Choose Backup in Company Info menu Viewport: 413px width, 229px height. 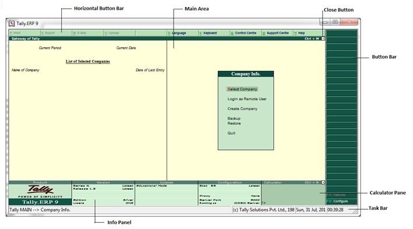coord(234,119)
